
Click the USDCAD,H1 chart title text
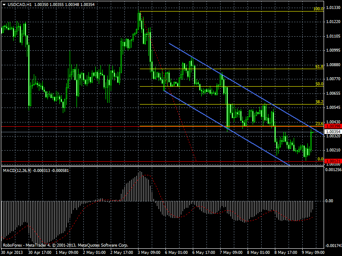click(20, 4)
